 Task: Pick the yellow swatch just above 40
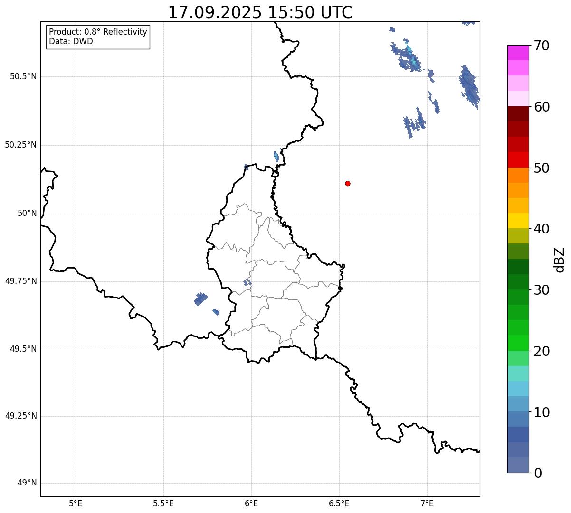(x=518, y=221)
